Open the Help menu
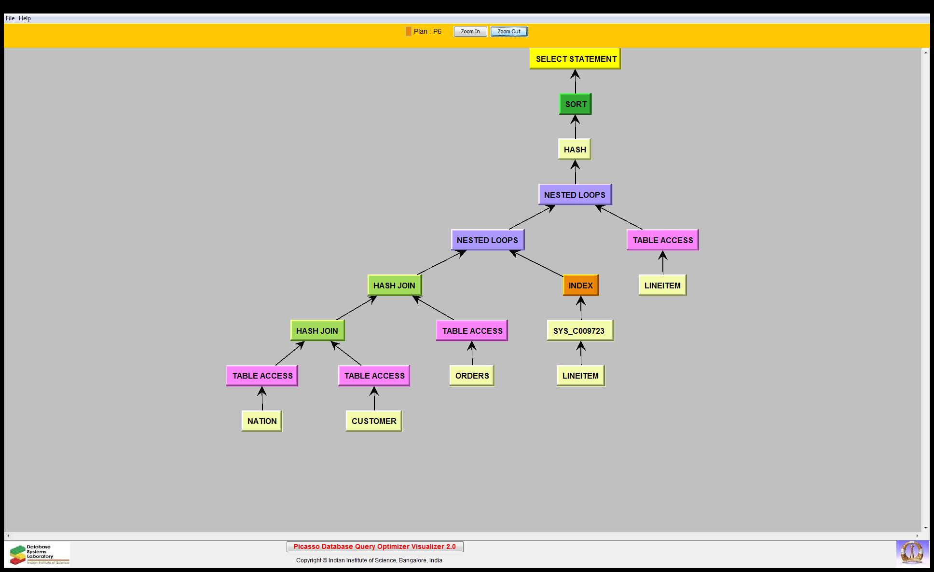934x572 pixels. [25, 18]
